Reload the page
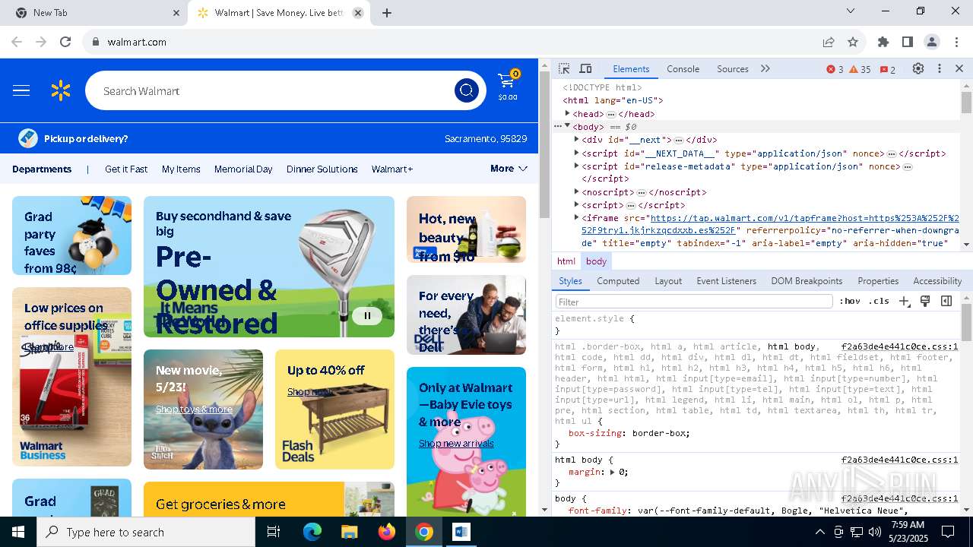This screenshot has width=973, height=547. click(65, 42)
